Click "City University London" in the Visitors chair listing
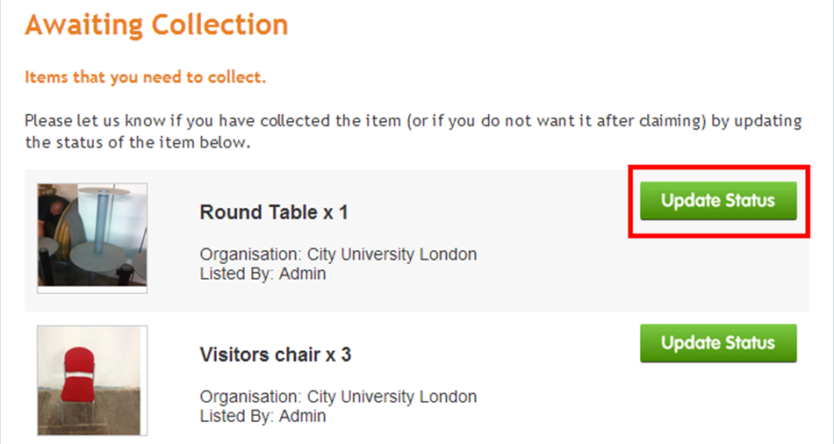Screen dimensions: 834x444 [392, 397]
